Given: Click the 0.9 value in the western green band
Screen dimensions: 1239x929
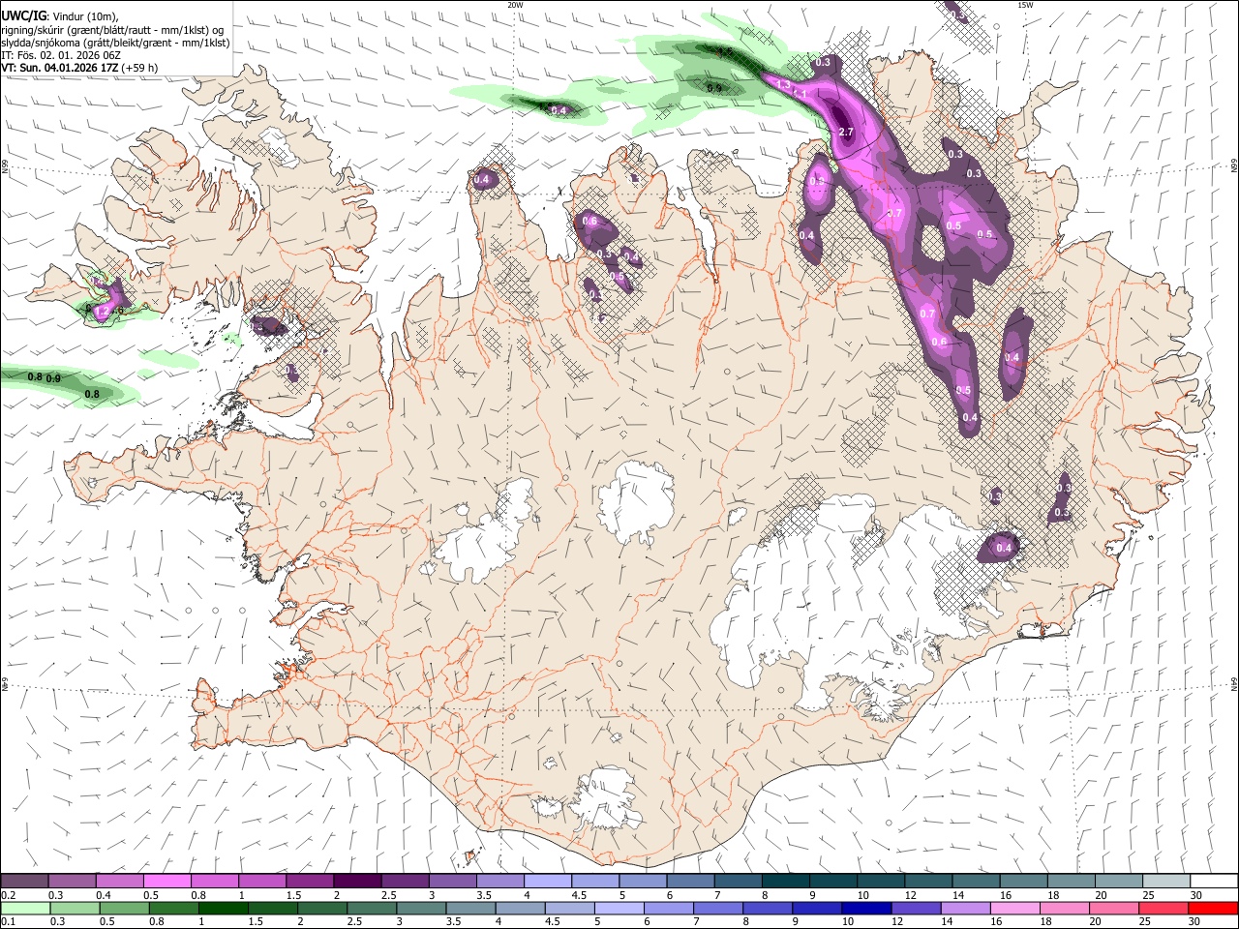Looking at the screenshot, I should pos(54,378).
